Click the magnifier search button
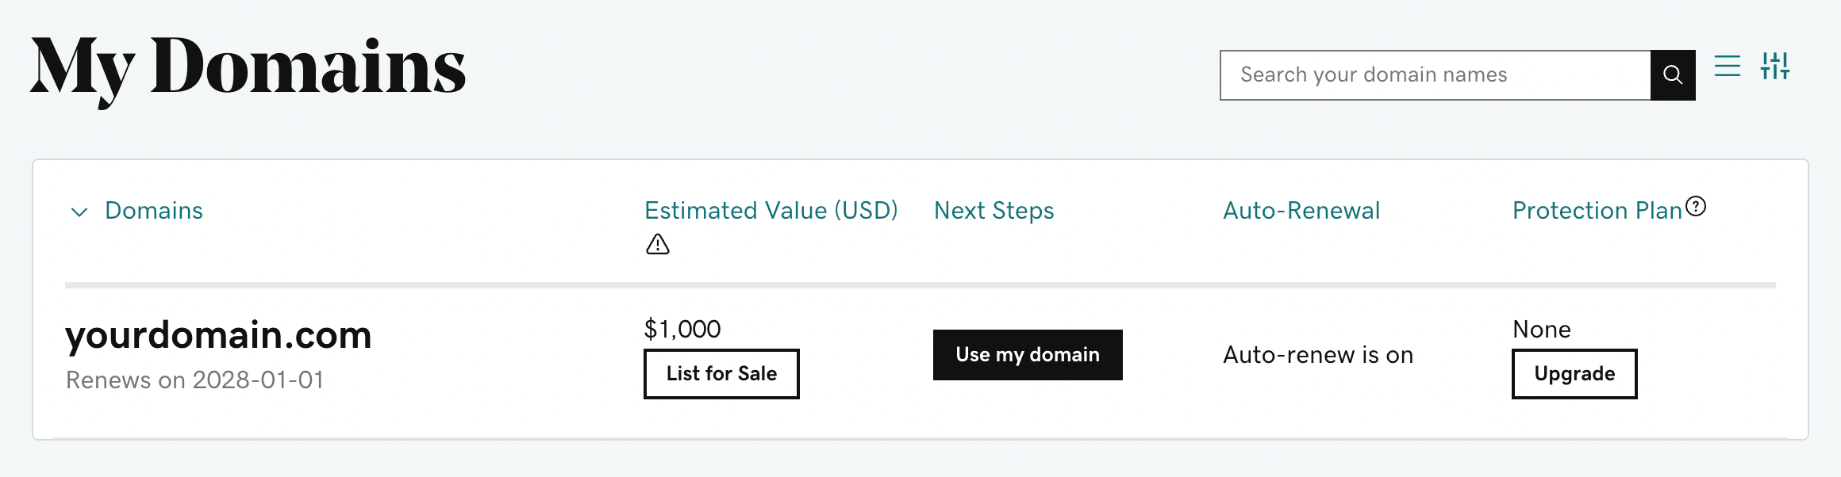This screenshot has height=477, width=1841. [1672, 75]
